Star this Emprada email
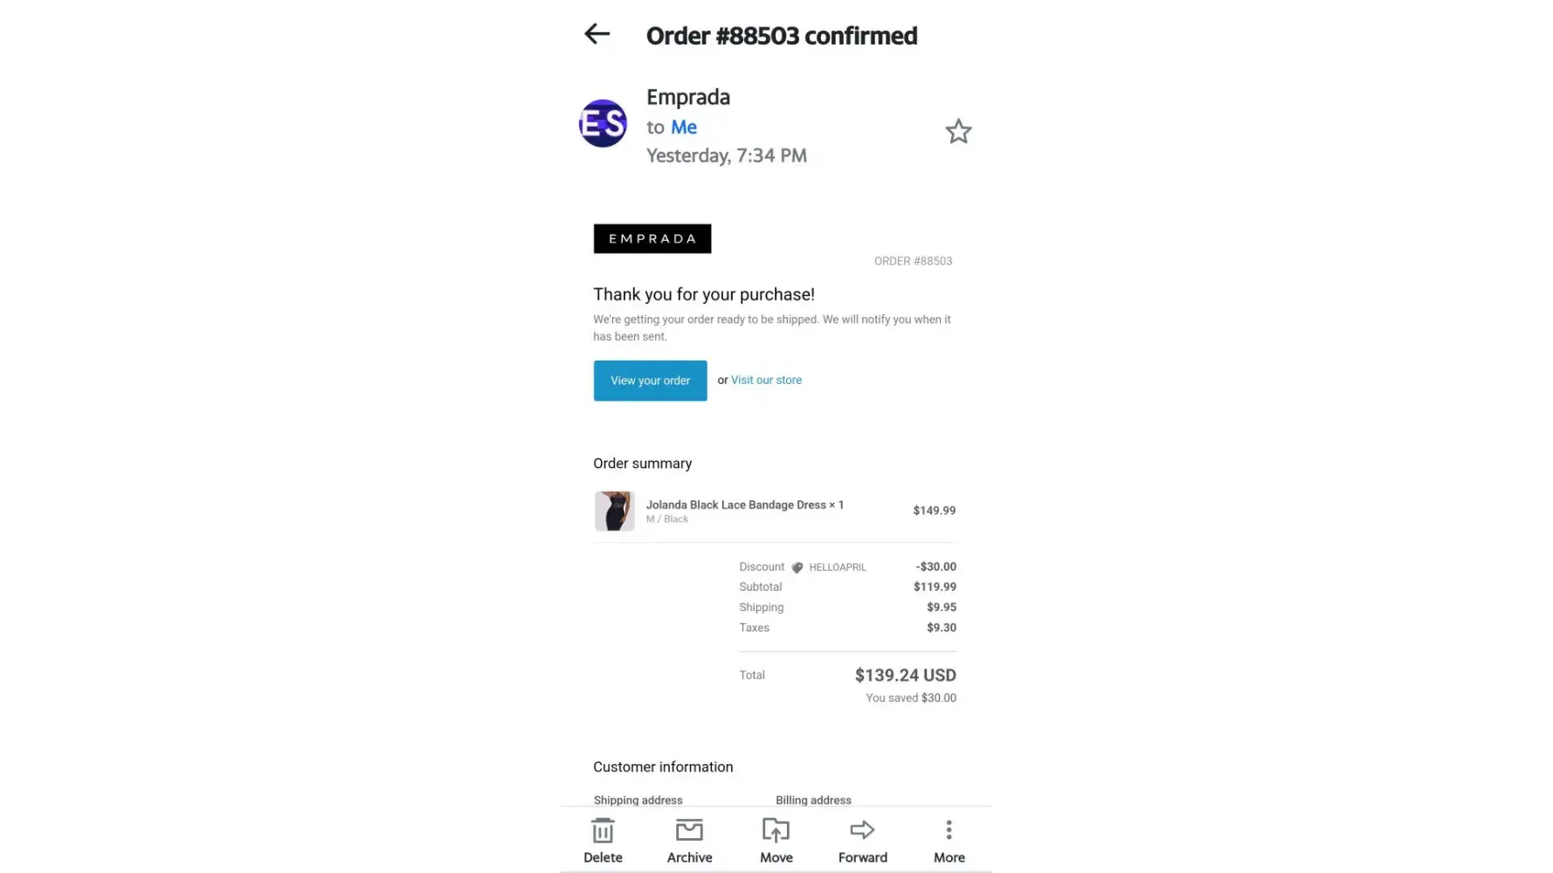Image resolution: width=1553 pixels, height=873 pixels. [958, 131]
